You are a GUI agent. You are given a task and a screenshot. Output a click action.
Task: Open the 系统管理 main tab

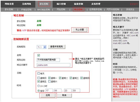96,4
